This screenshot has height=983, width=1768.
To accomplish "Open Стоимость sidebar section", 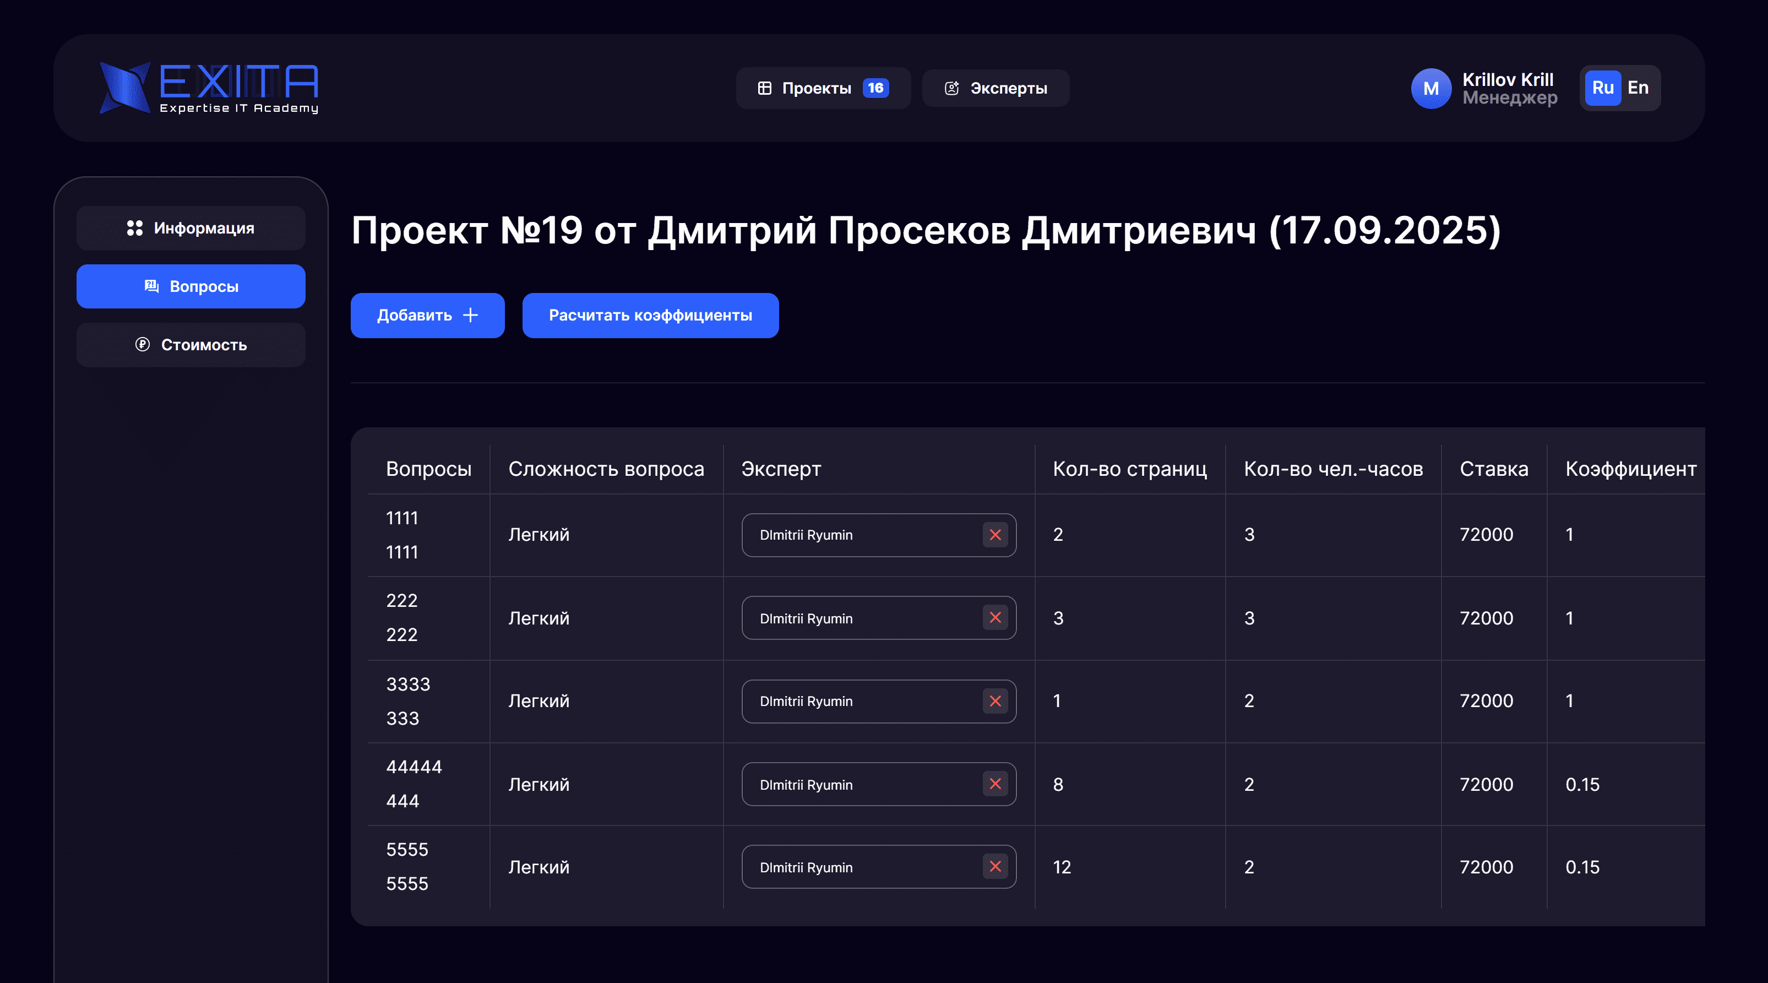I will 191,345.
